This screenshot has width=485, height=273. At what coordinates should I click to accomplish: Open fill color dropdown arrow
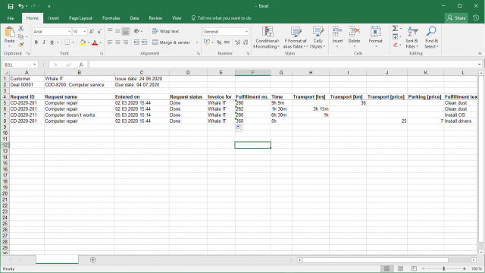[x=89, y=42]
